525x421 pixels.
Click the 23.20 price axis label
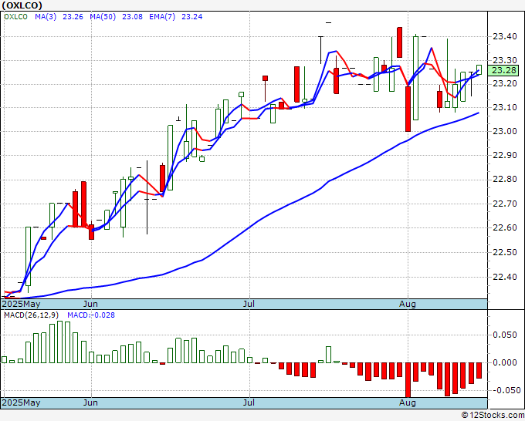(x=505, y=83)
